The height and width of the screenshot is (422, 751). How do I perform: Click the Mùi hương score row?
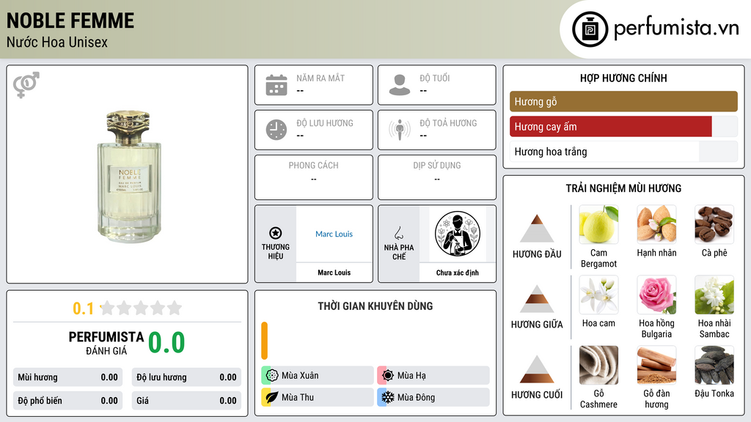pos(67,377)
